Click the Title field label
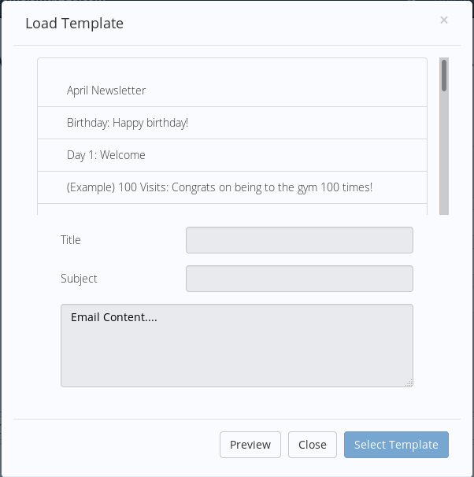The width and height of the screenshot is (474, 477). 71,240
